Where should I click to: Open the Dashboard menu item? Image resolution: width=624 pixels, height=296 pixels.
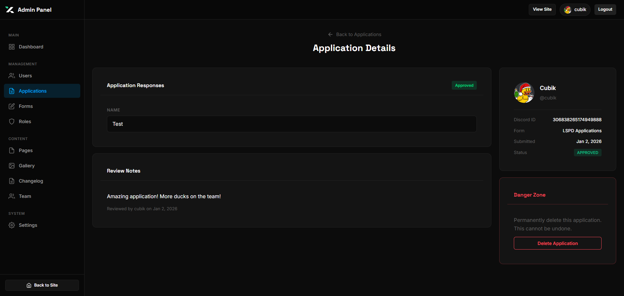click(x=42, y=47)
